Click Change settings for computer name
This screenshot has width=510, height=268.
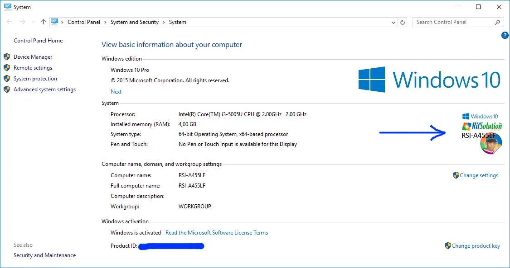click(x=479, y=175)
